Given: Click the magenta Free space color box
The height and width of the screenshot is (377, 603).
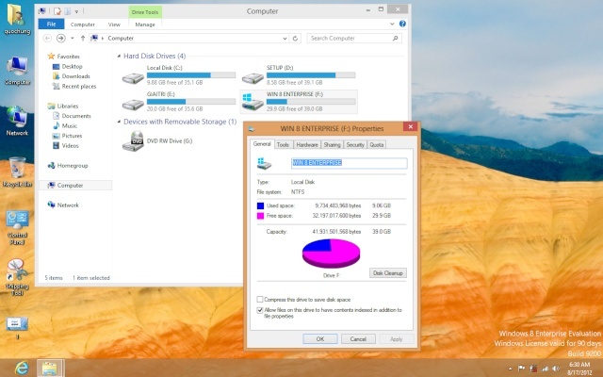Looking at the screenshot, I should point(260,216).
